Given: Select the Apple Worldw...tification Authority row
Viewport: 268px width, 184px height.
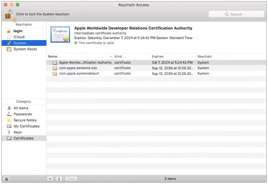Looking at the screenshot, I should [156, 62].
